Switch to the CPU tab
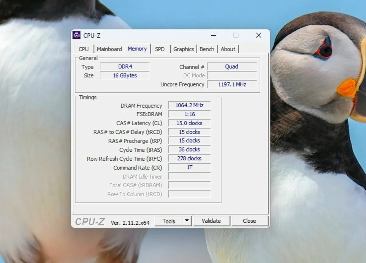The height and width of the screenshot is (263, 366). coord(84,49)
